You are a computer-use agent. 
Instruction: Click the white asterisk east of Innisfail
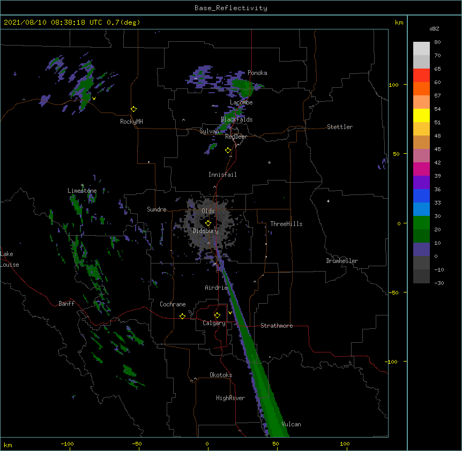click(269, 162)
